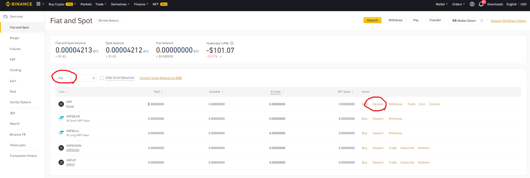Expand the Finance dropdown menu
530x178 pixels.
[147, 4]
